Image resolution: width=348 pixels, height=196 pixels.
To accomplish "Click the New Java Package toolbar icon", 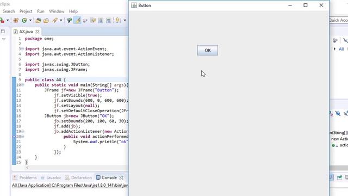I will tap(16, 21).
